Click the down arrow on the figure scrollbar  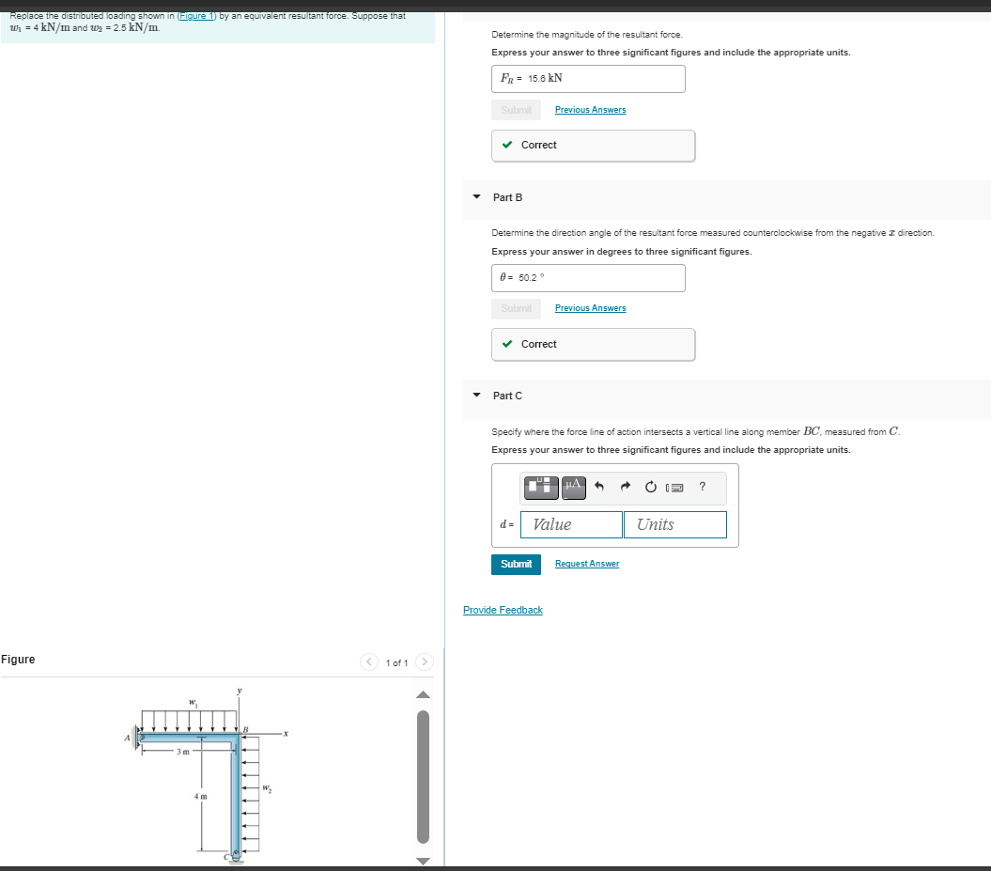click(423, 861)
